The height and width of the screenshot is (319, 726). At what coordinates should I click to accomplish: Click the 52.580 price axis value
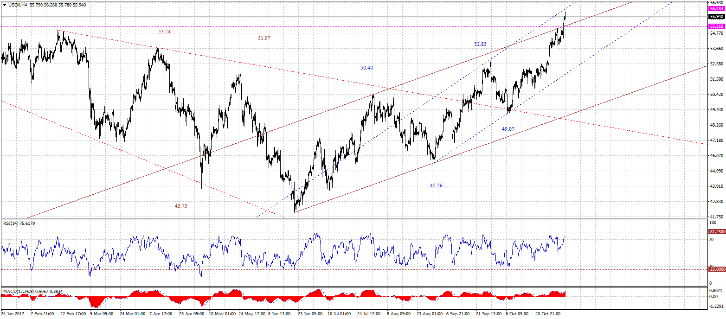(716, 64)
